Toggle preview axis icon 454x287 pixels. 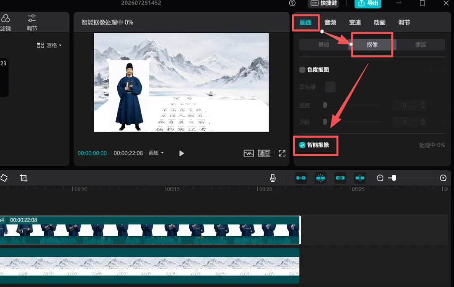click(x=360, y=178)
